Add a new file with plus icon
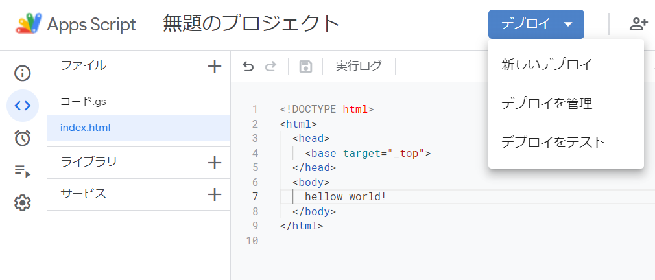Screen dimensions: 655x280 [x=214, y=66]
